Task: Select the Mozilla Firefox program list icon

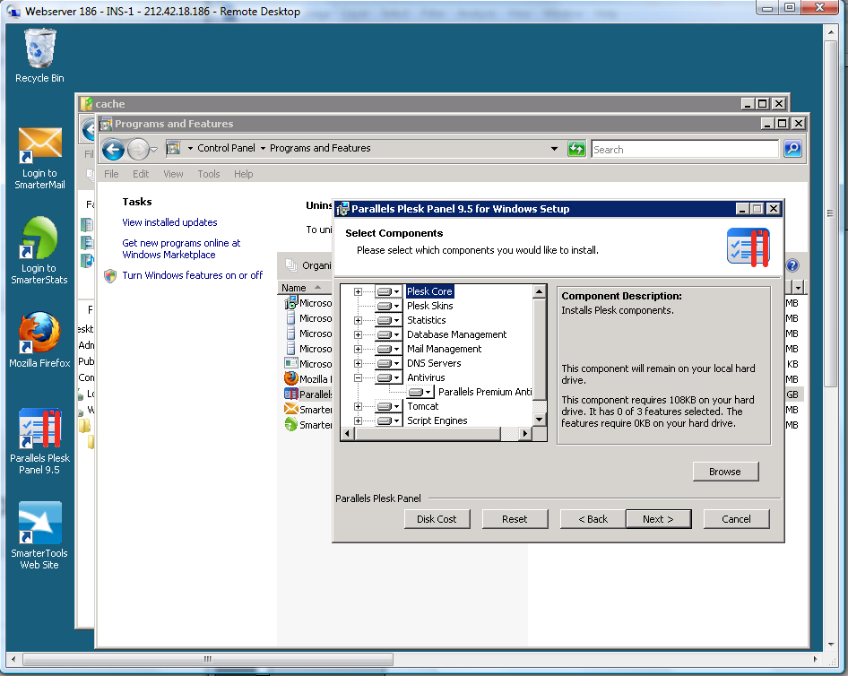Action: pos(291,378)
